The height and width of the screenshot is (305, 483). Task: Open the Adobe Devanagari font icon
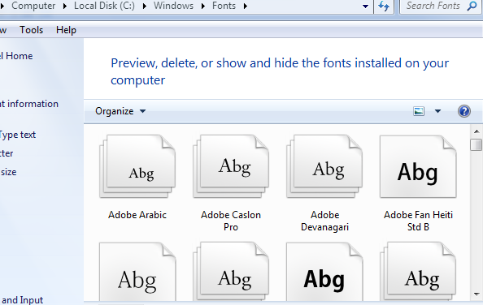pyautogui.click(x=324, y=166)
